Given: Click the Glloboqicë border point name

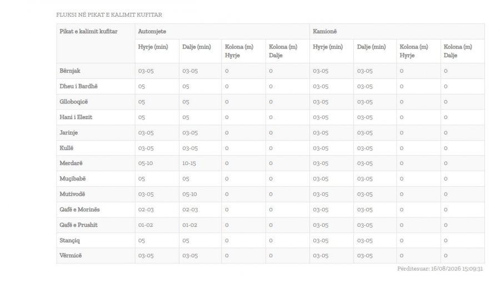Looking at the screenshot, I should point(74,102).
